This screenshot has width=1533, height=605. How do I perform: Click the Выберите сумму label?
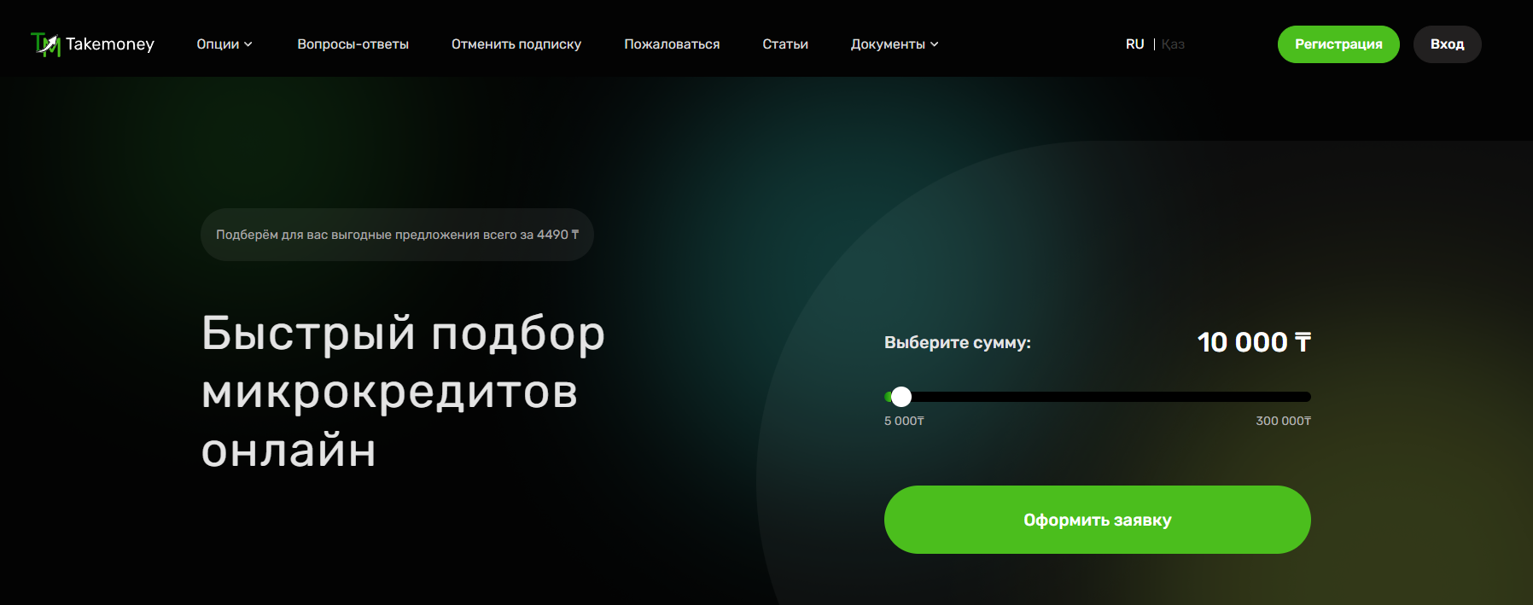pos(958,342)
